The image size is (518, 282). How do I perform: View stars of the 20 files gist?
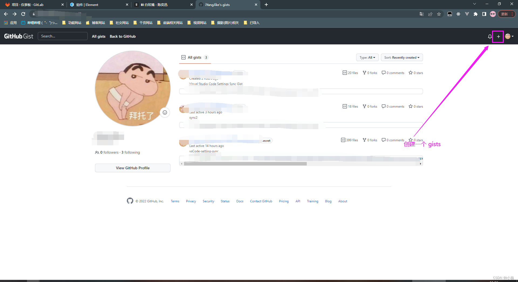[416, 73]
